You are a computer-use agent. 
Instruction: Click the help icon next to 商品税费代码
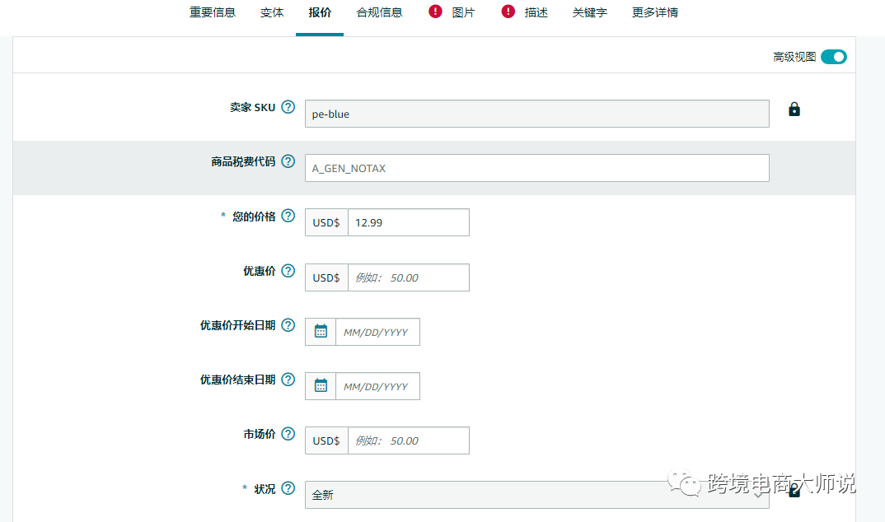pos(288,161)
